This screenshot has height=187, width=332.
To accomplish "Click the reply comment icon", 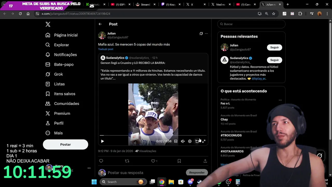I will point(101,161).
